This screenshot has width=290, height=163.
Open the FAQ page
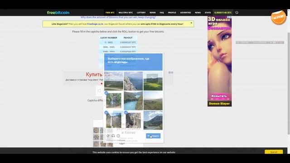[x=162, y=13]
